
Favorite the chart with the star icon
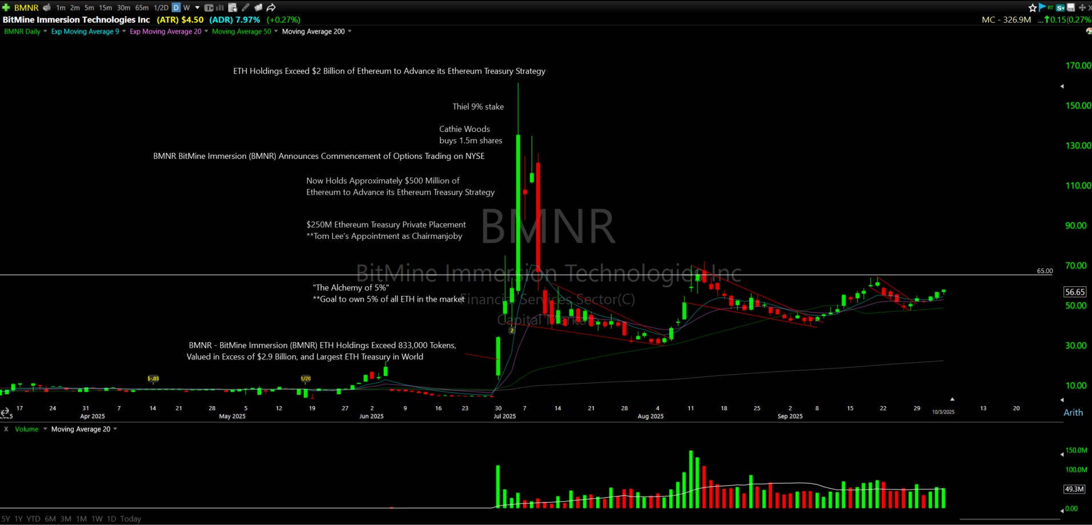point(1033,7)
